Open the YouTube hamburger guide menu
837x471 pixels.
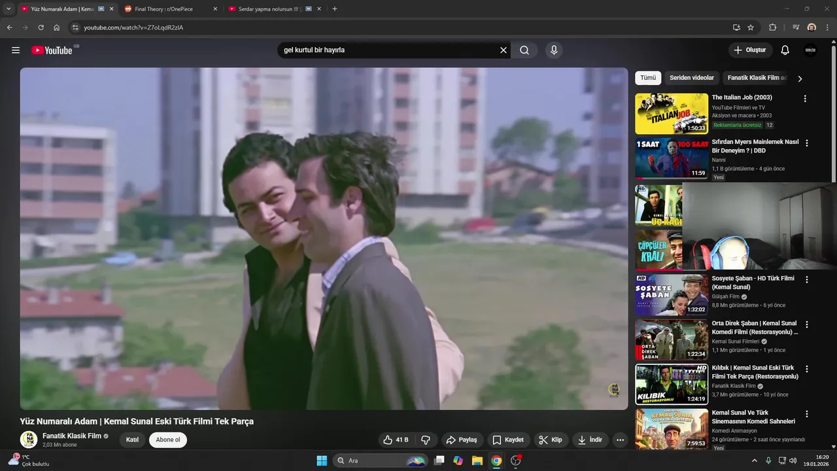pos(16,50)
